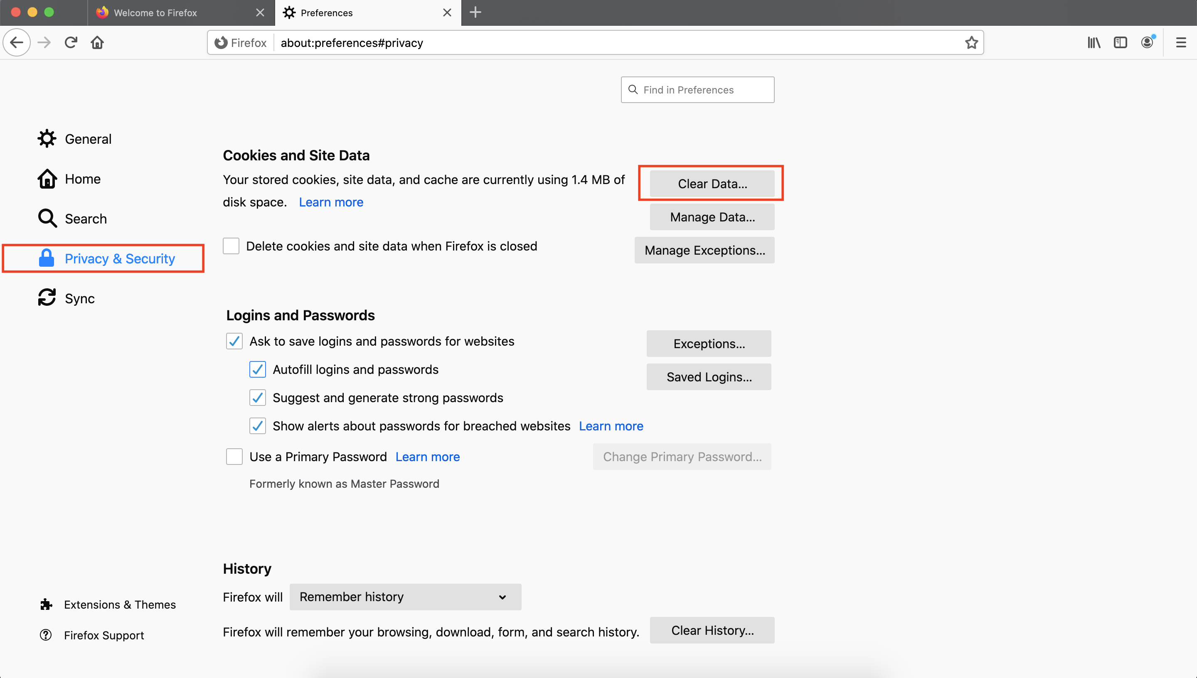Click the General gear icon in sidebar

pyautogui.click(x=47, y=139)
